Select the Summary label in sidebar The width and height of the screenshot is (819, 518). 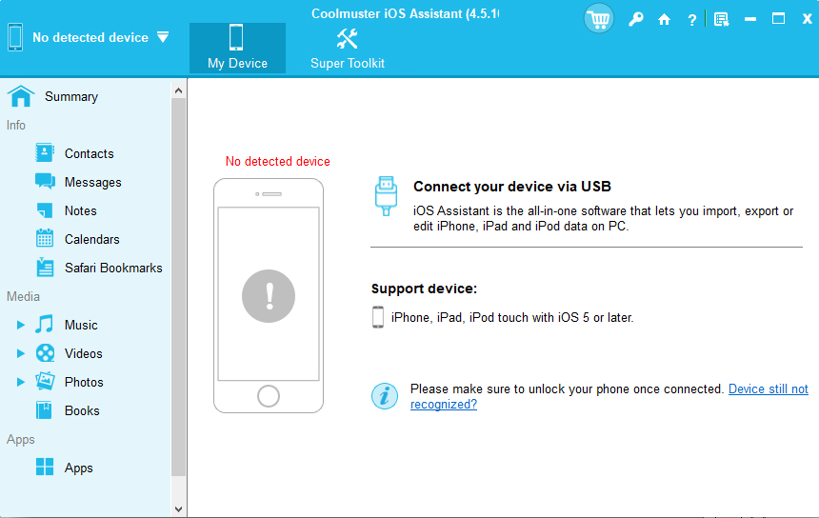click(x=71, y=96)
